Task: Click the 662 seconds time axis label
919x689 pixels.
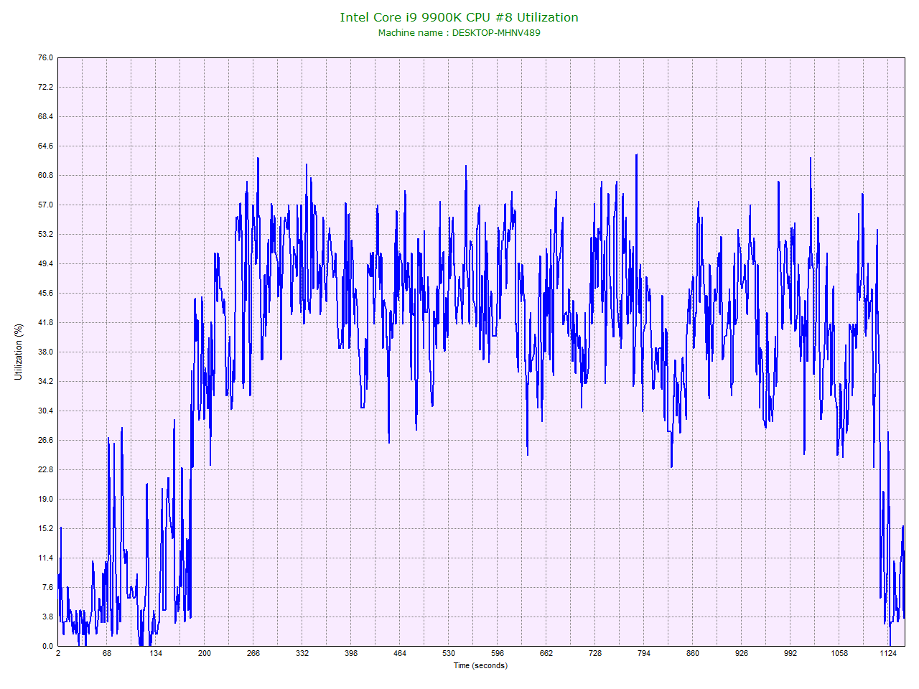Action: [546, 653]
